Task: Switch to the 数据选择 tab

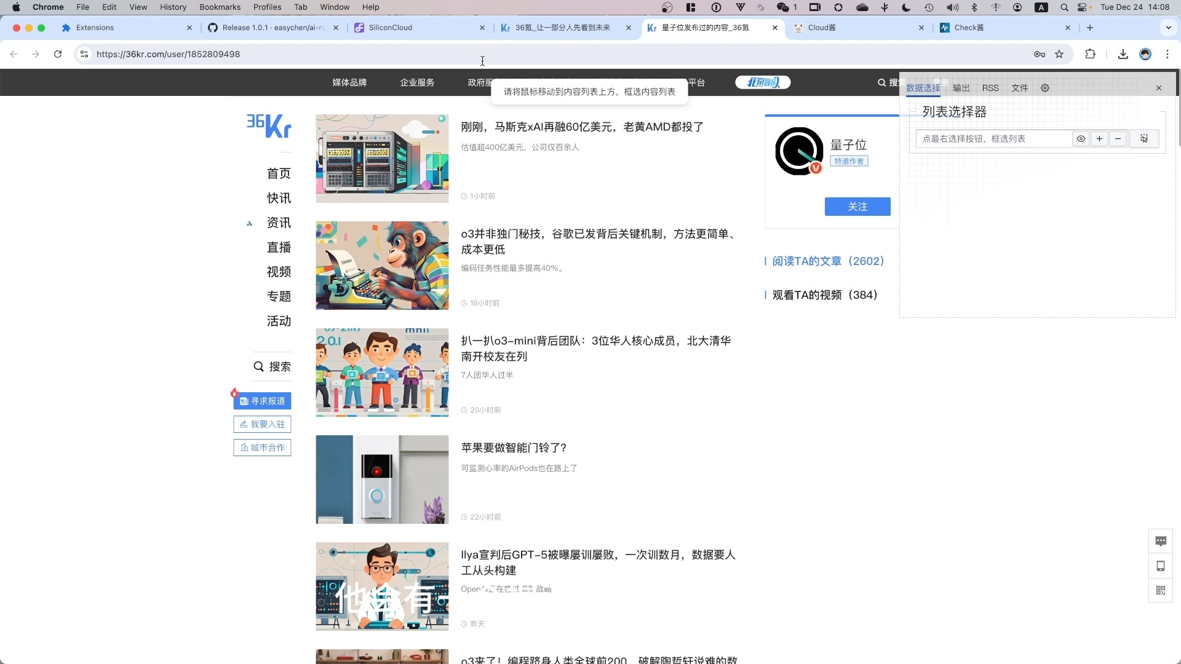Action: (x=923, y=88)
